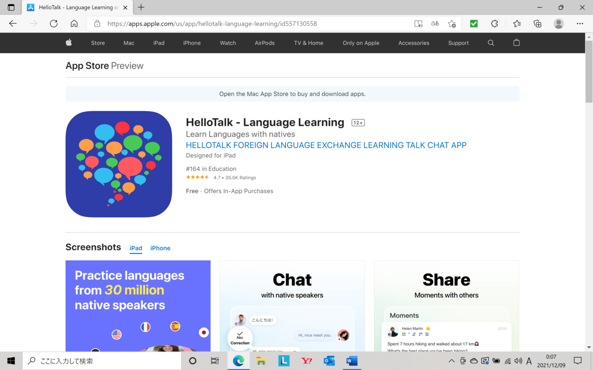This screenshot has width=593, height=370.
Task: Open the Accessories navigation item
Action: (414, 43)
